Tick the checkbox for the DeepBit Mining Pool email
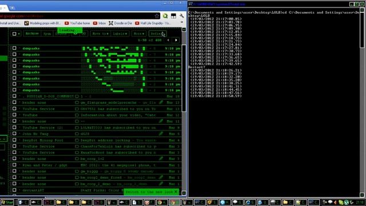 pyautogui.click(x=14, y=140)
